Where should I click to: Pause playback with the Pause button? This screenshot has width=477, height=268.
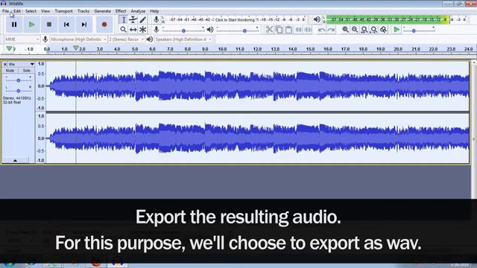pos(14,25)
